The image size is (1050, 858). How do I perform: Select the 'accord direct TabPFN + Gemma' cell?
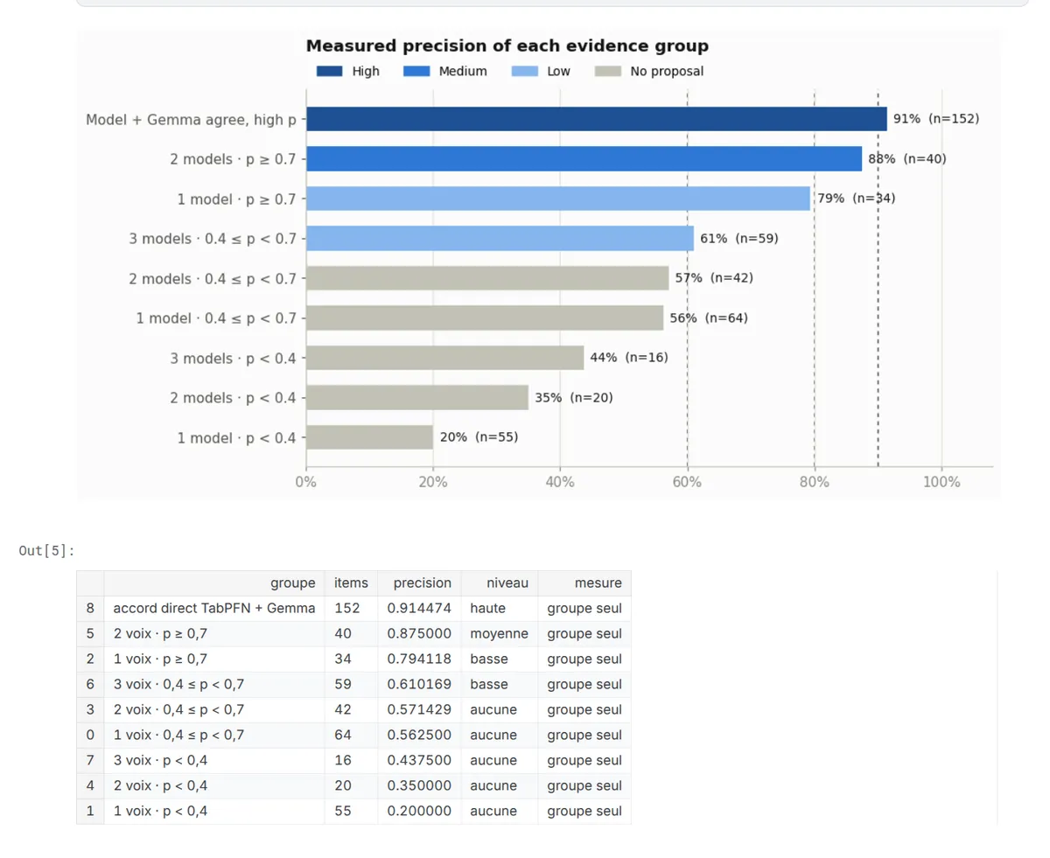click(x=214, y=609)
